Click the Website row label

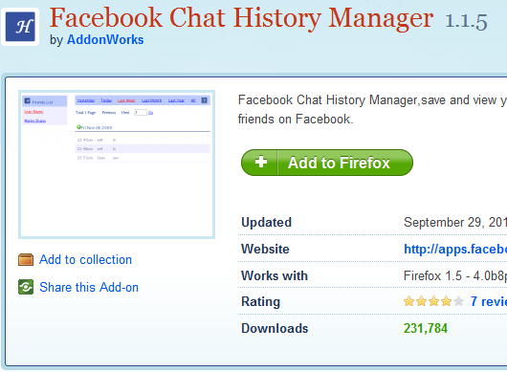point(265,250)
